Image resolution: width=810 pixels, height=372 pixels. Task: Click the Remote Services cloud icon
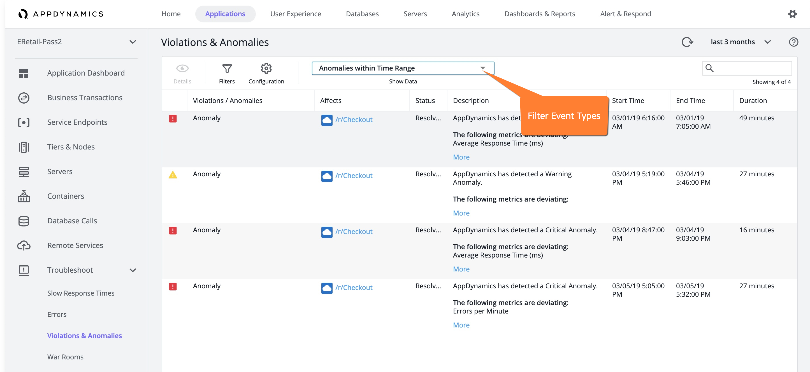click(24, 245)
